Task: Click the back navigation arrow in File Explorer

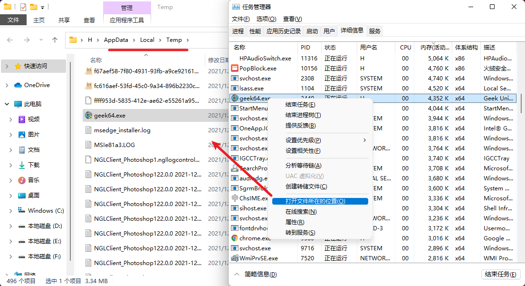Action: pyautogui.click(x=10, y=39)
